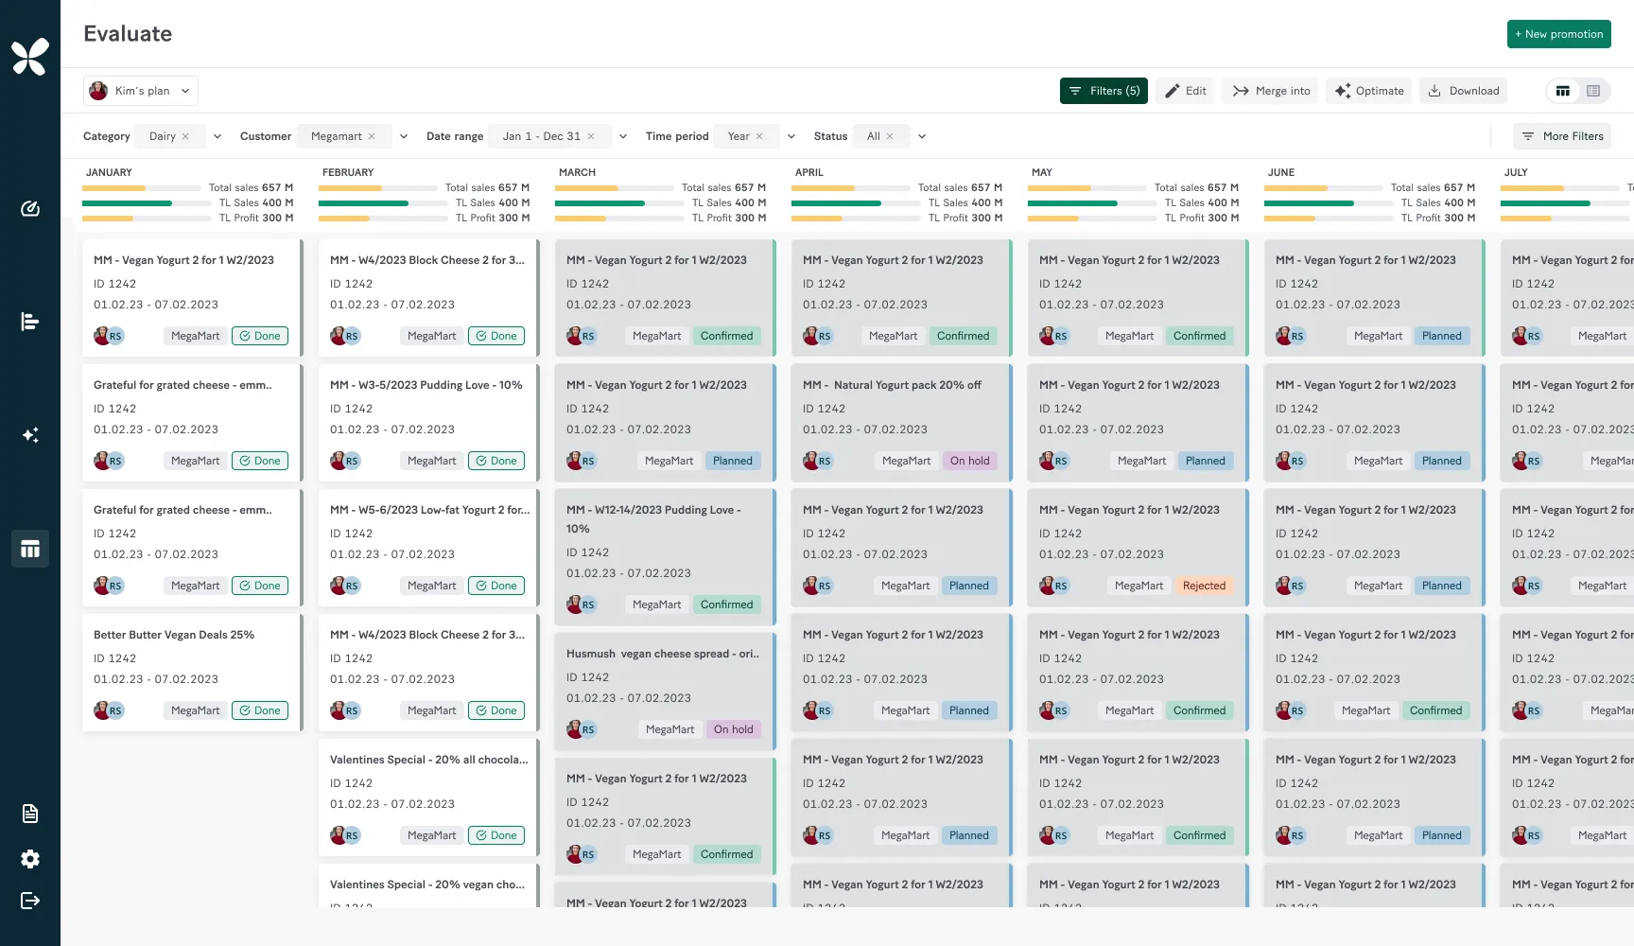Viewport: 1634px width, 946px height.
Task: Select the calendar board sidebar icon
Action: click(x=30, y=549)
